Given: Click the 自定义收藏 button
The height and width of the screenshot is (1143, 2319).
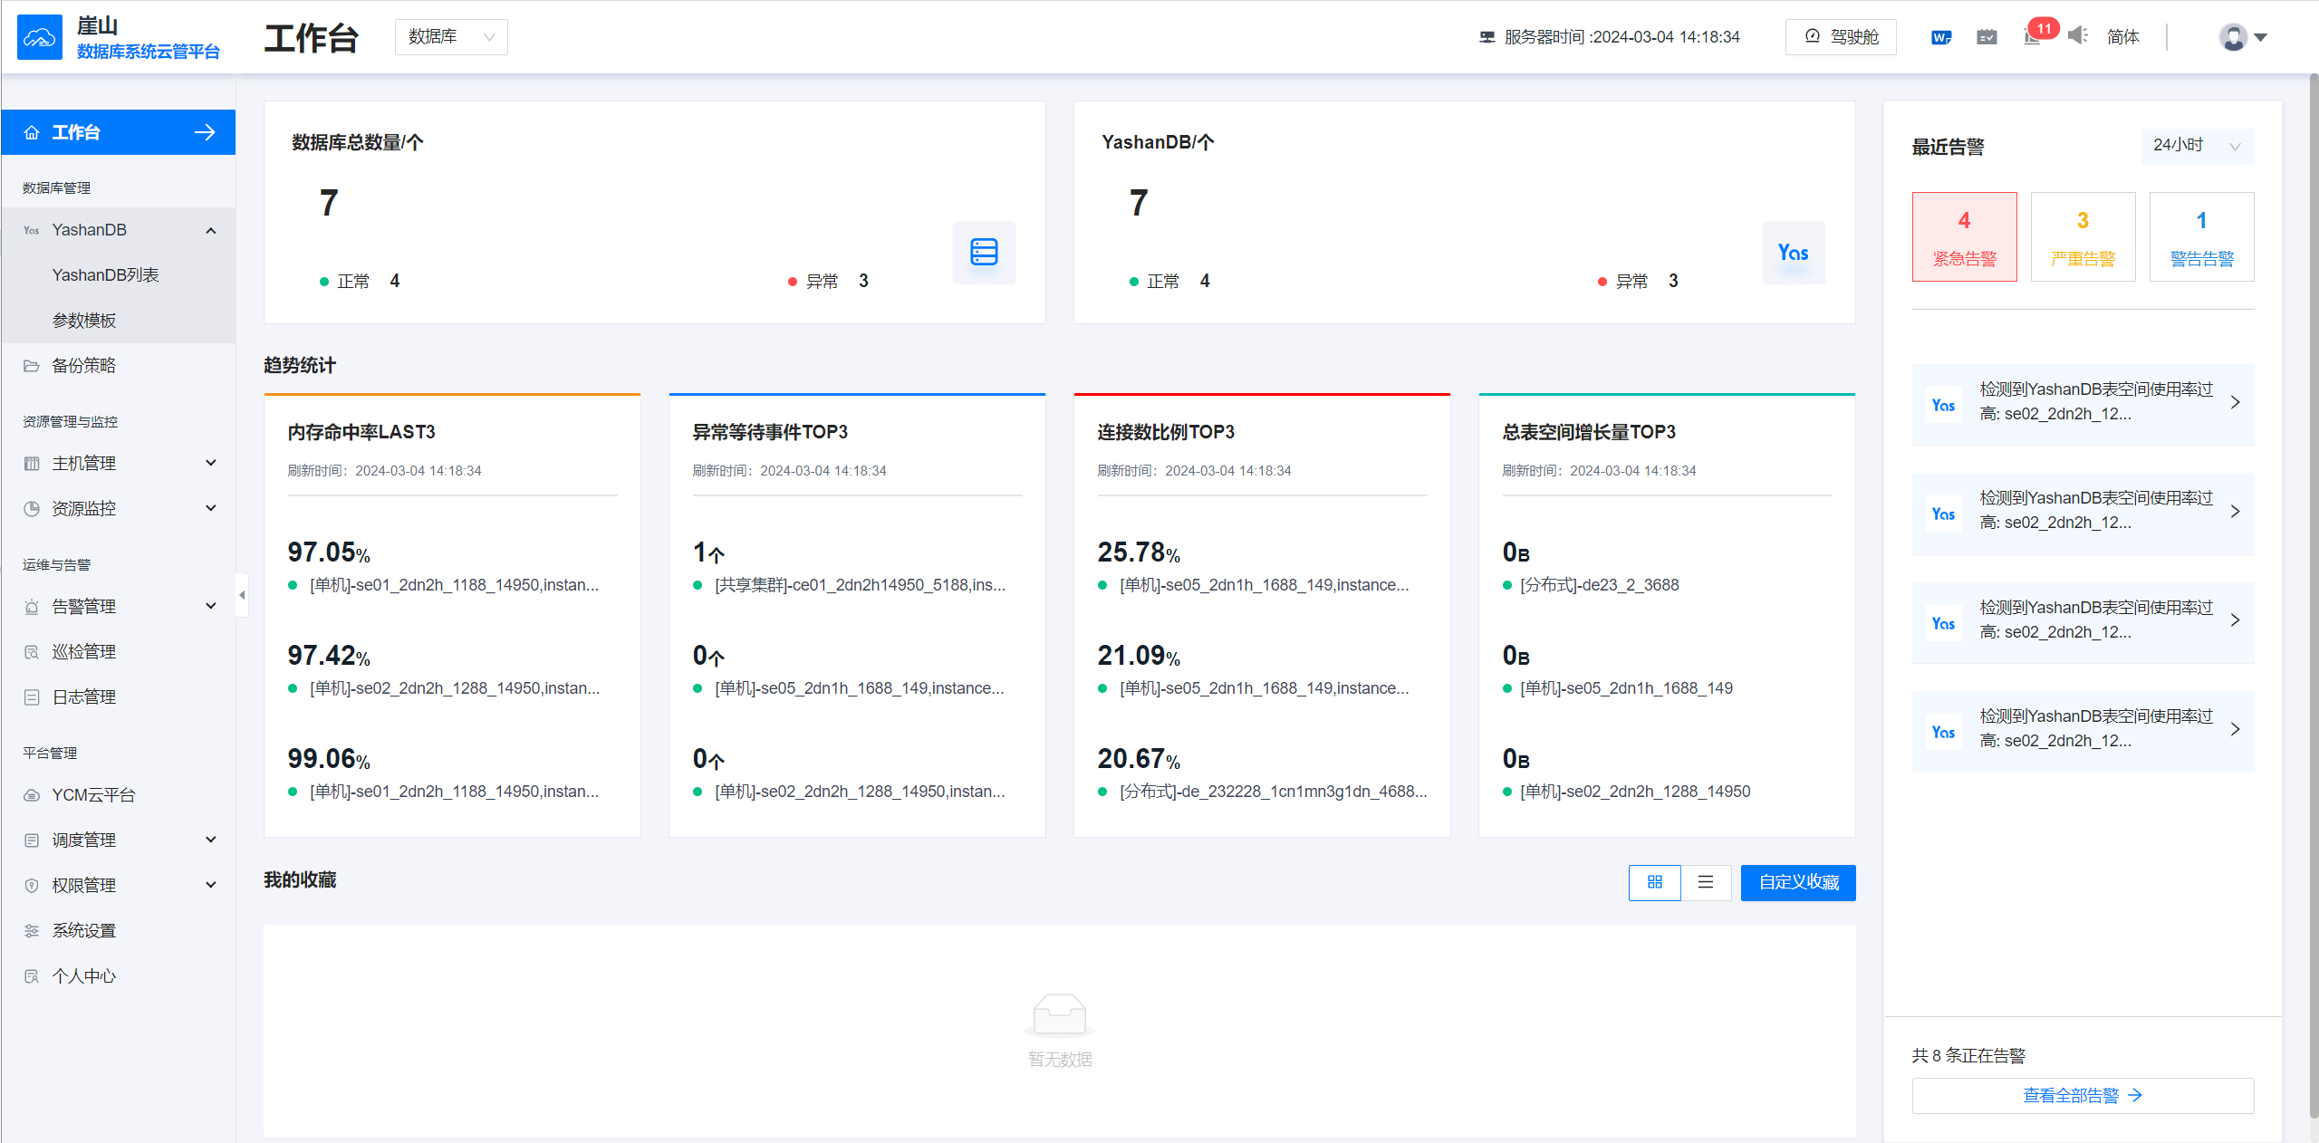Looking at the screenshot, I should [1798, 882].
